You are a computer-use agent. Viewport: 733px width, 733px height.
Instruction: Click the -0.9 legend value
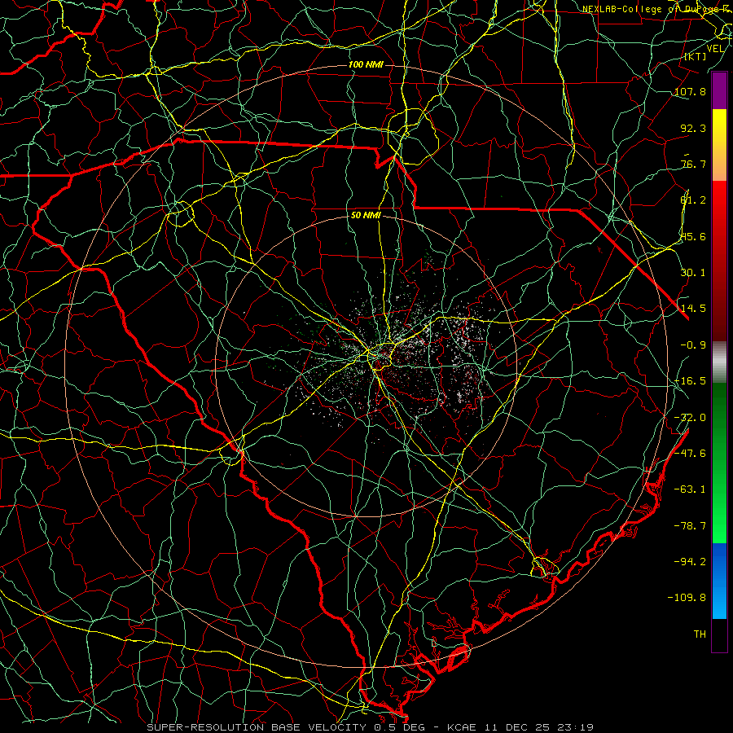pos(693,345)
